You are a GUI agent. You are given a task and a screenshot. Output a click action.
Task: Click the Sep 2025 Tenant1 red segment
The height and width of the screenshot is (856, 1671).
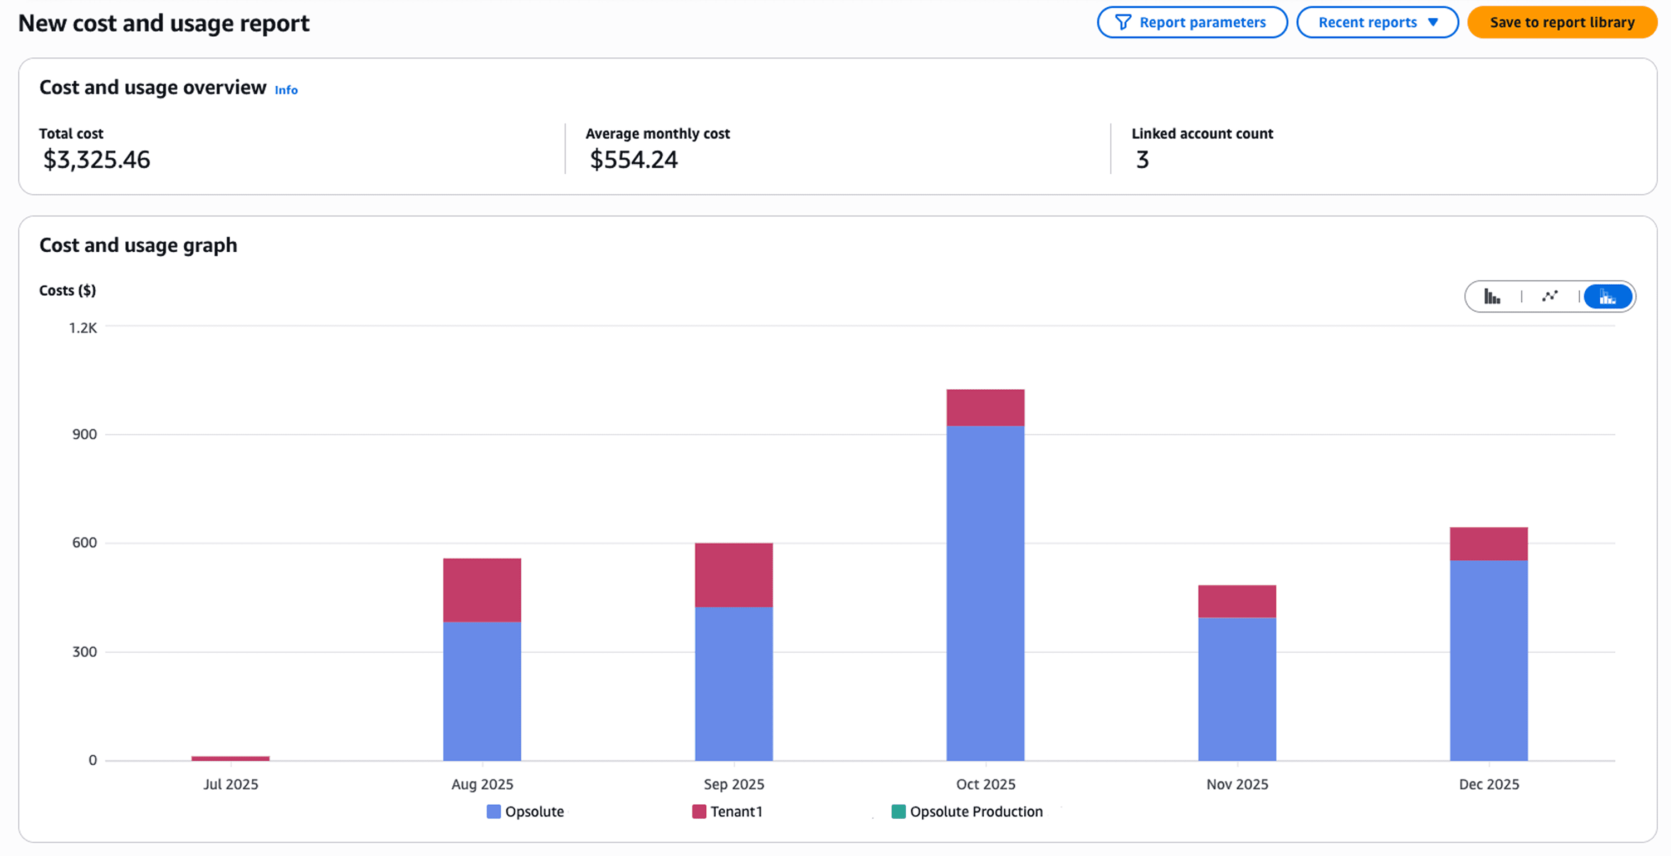[734, 575]
